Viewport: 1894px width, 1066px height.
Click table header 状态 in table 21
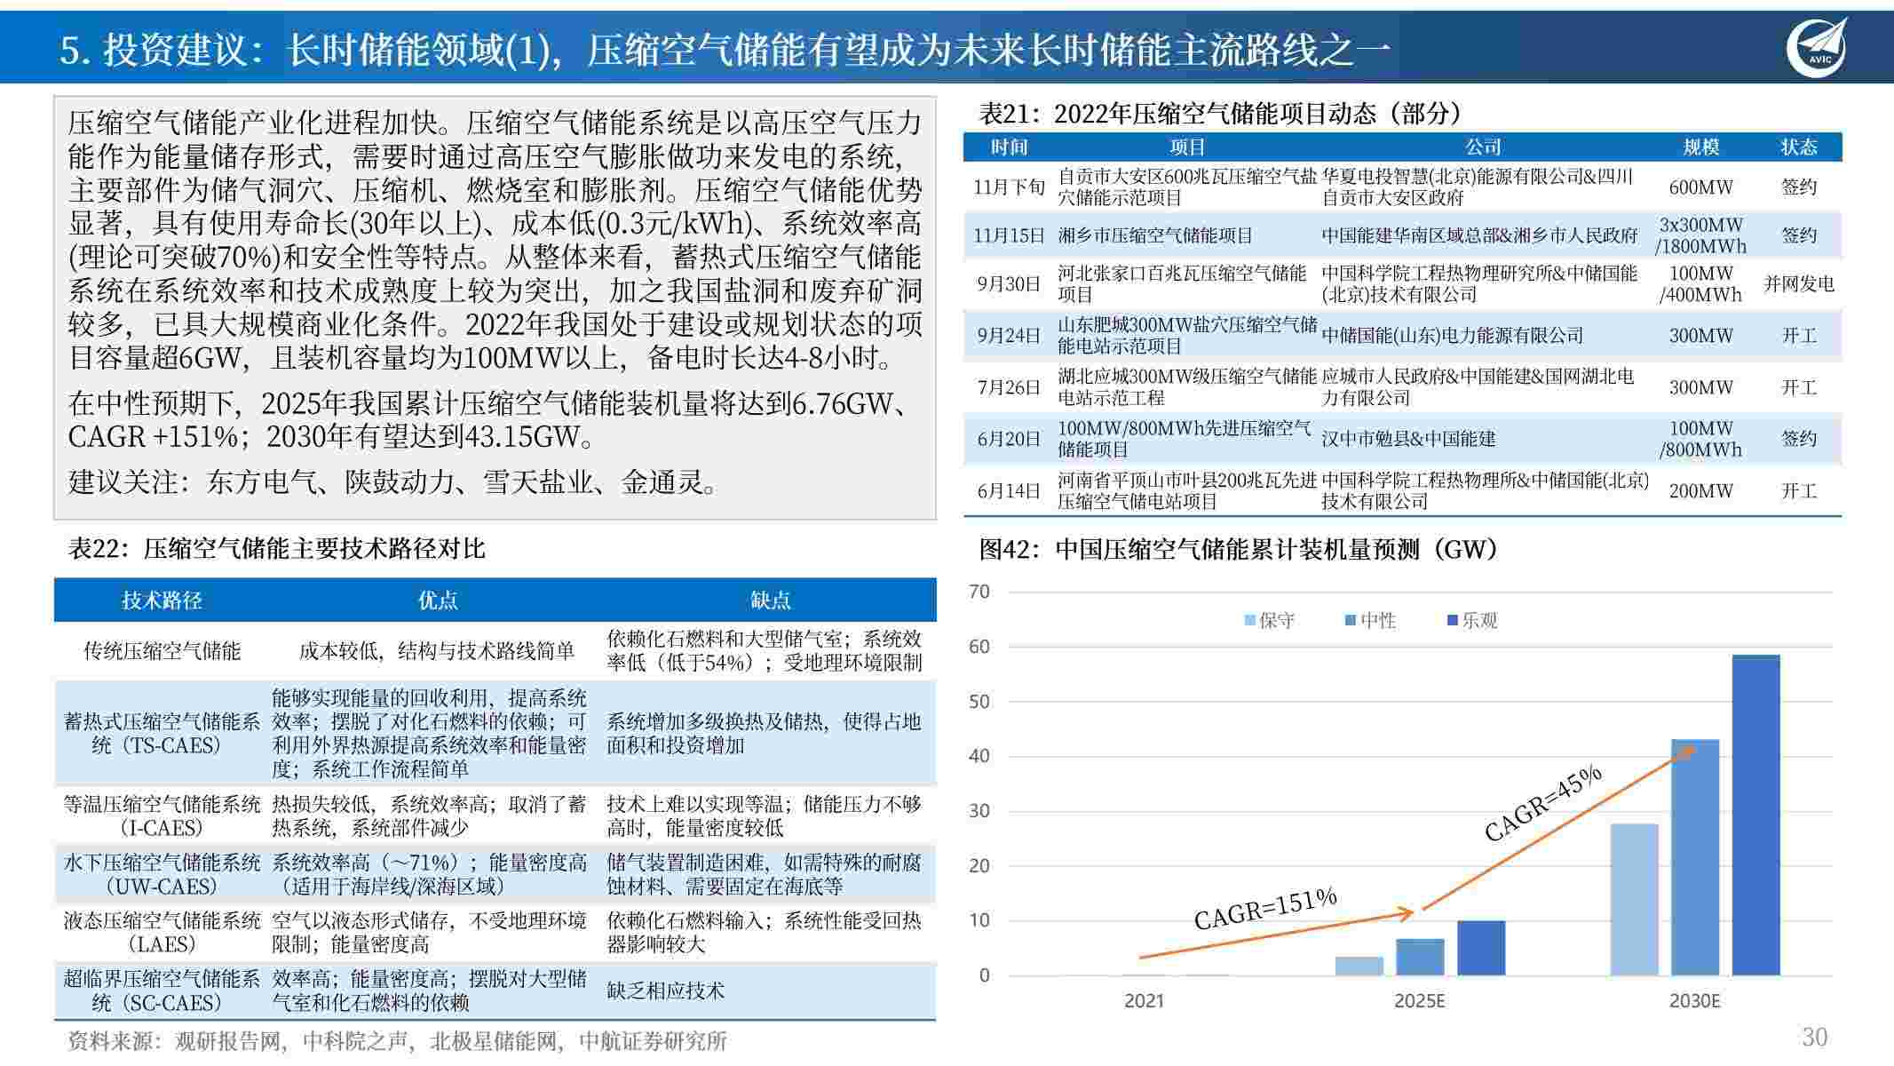pyautogui.click(x=1799, y=147)
